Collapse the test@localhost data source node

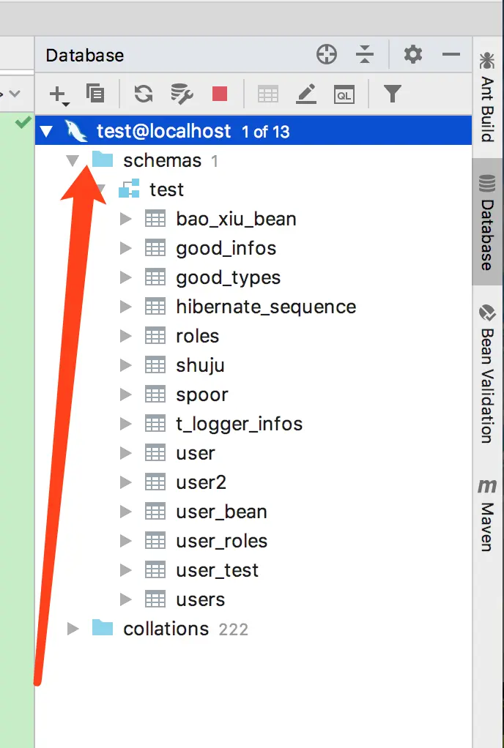[47, 132]
